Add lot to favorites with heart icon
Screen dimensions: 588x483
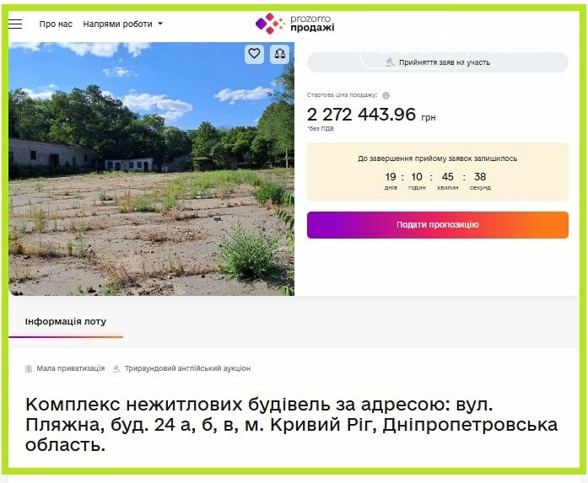[254, 54]
